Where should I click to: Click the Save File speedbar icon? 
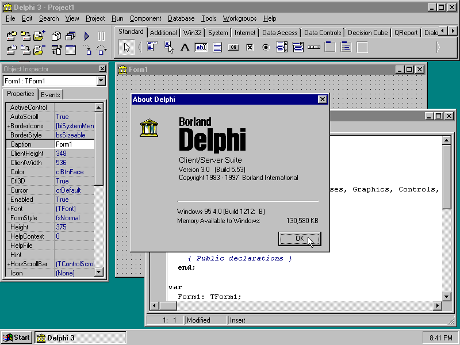(x=25, y=49)
